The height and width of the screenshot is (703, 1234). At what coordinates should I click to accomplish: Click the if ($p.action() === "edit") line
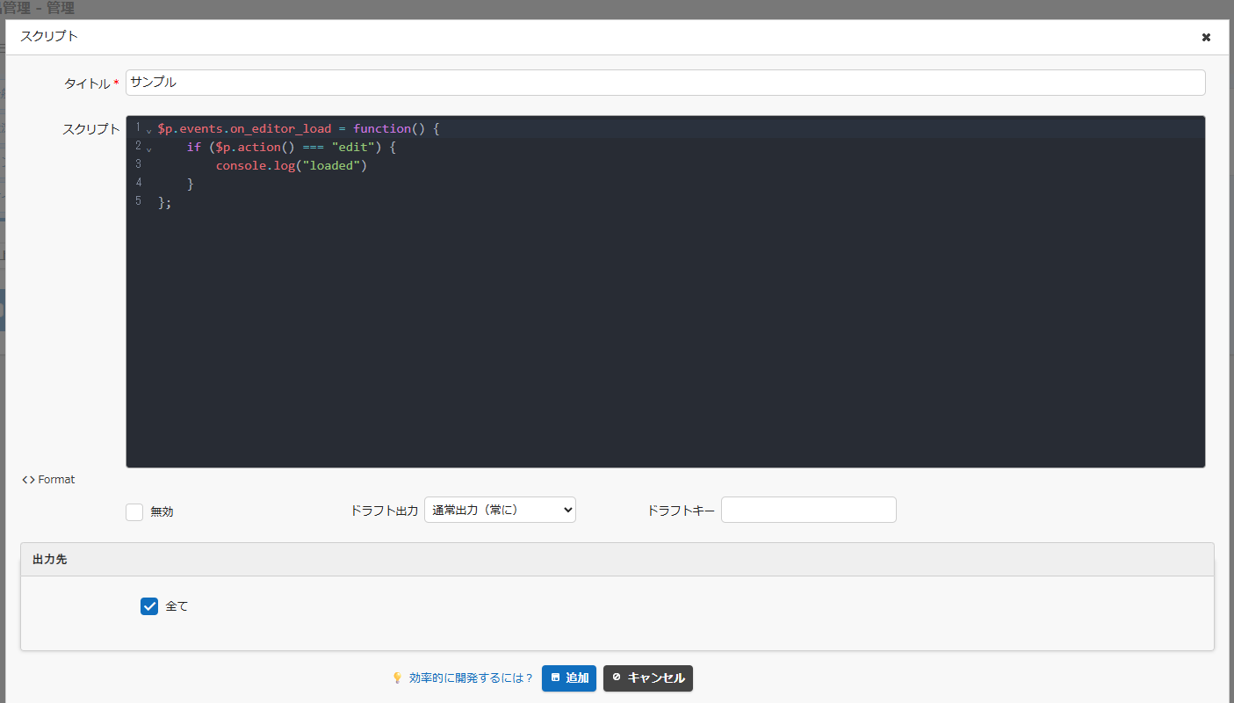[x=292, y=147]
